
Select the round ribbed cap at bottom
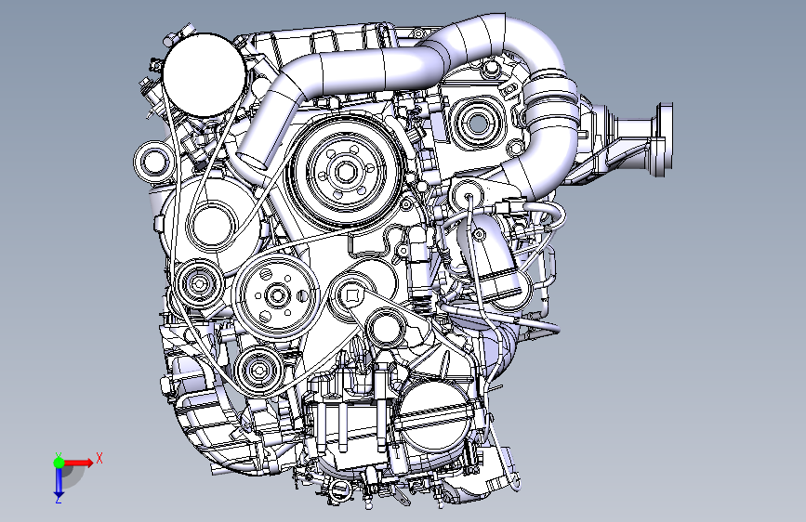(x=433, y=418)
